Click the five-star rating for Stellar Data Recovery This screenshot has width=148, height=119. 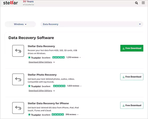pos(58,57)
